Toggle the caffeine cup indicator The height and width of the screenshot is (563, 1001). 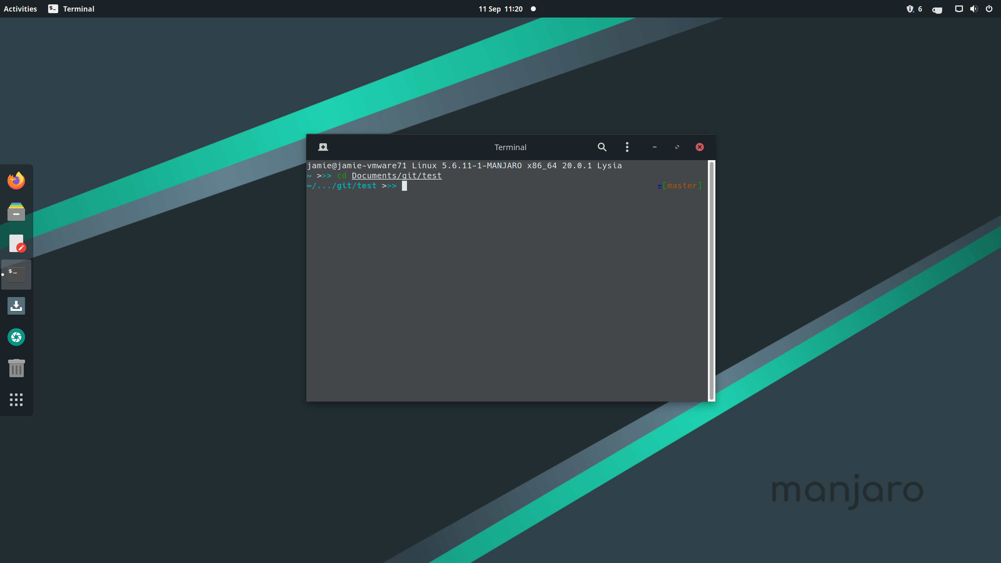tap(937, 9)
